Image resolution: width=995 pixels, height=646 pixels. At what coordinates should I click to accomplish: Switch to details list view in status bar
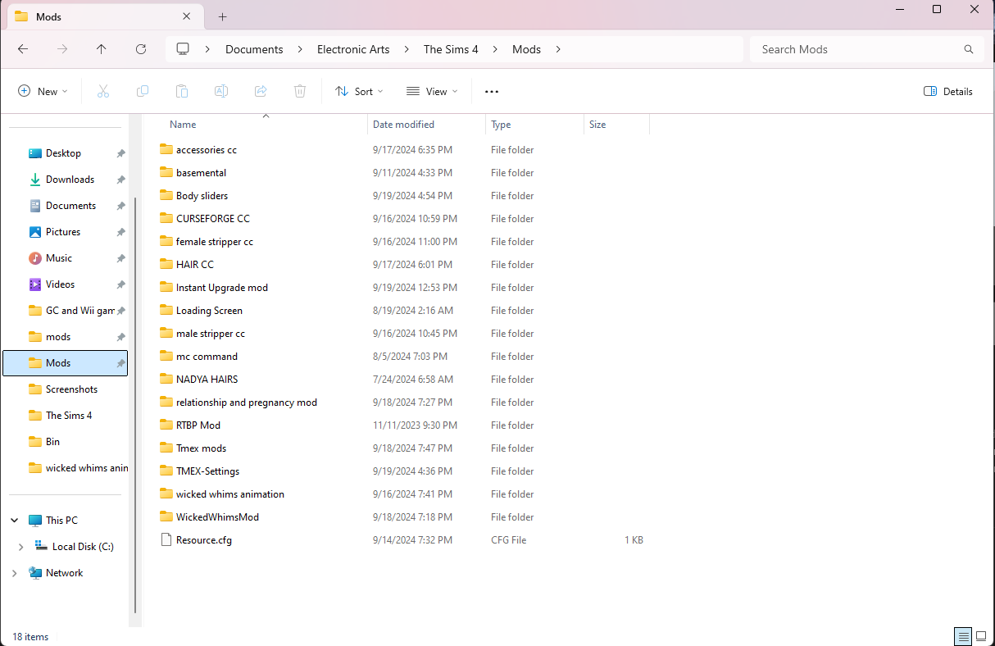(963, 636)
